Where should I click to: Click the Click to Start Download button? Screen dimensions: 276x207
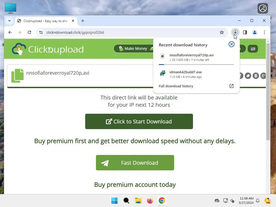139,122
